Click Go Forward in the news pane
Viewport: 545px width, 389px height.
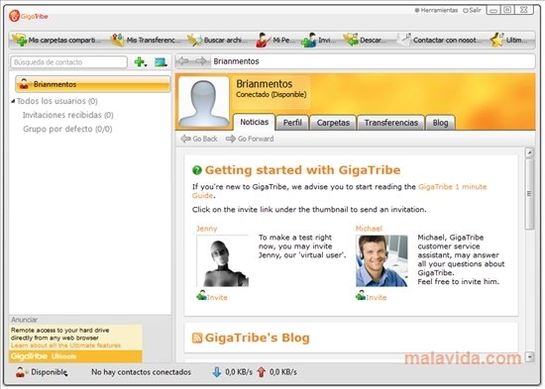250,139
